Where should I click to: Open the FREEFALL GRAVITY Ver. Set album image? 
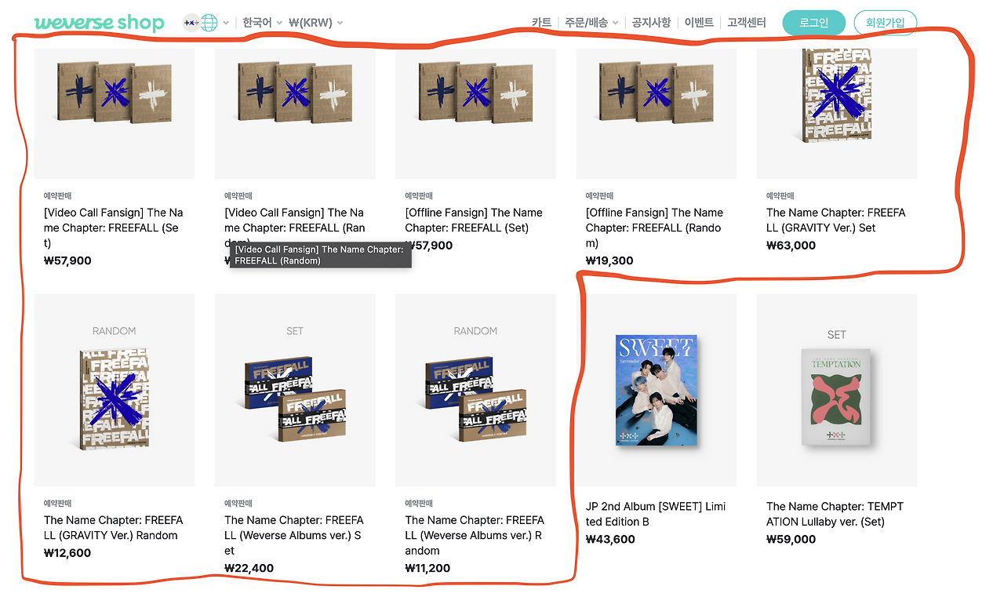pos(837,114)
